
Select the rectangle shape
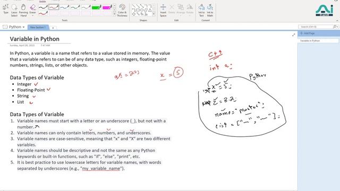point(138,10)
